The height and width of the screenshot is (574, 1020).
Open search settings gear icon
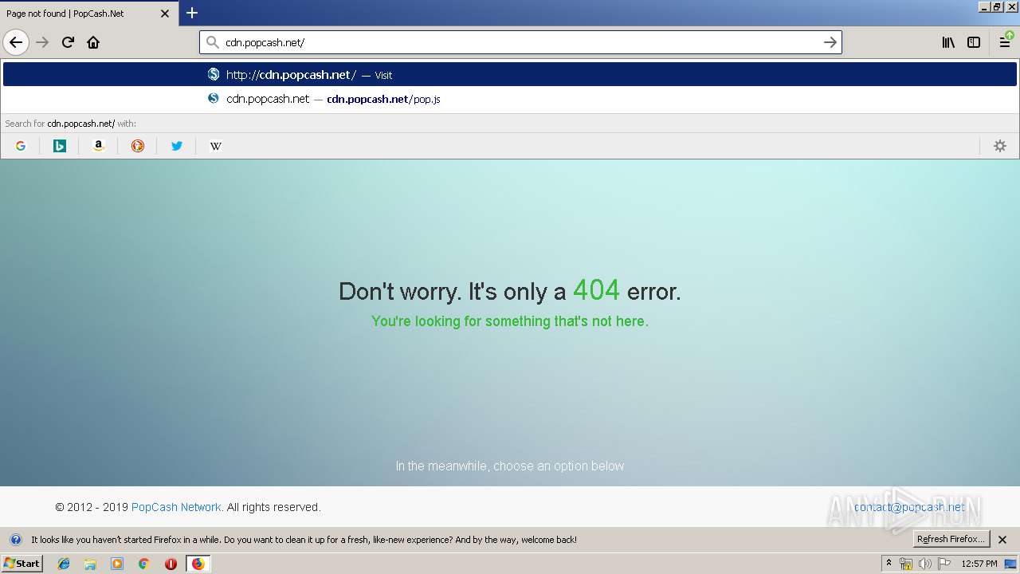(1000, 146)
